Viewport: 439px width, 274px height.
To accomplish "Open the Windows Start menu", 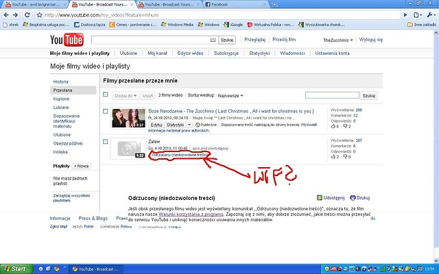I will pyautogui.click(x=16, y=269).
